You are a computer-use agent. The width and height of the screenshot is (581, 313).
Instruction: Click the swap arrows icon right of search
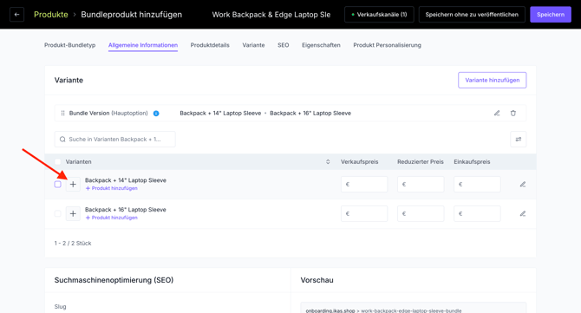pyautogui.click(x=518, y=140)
